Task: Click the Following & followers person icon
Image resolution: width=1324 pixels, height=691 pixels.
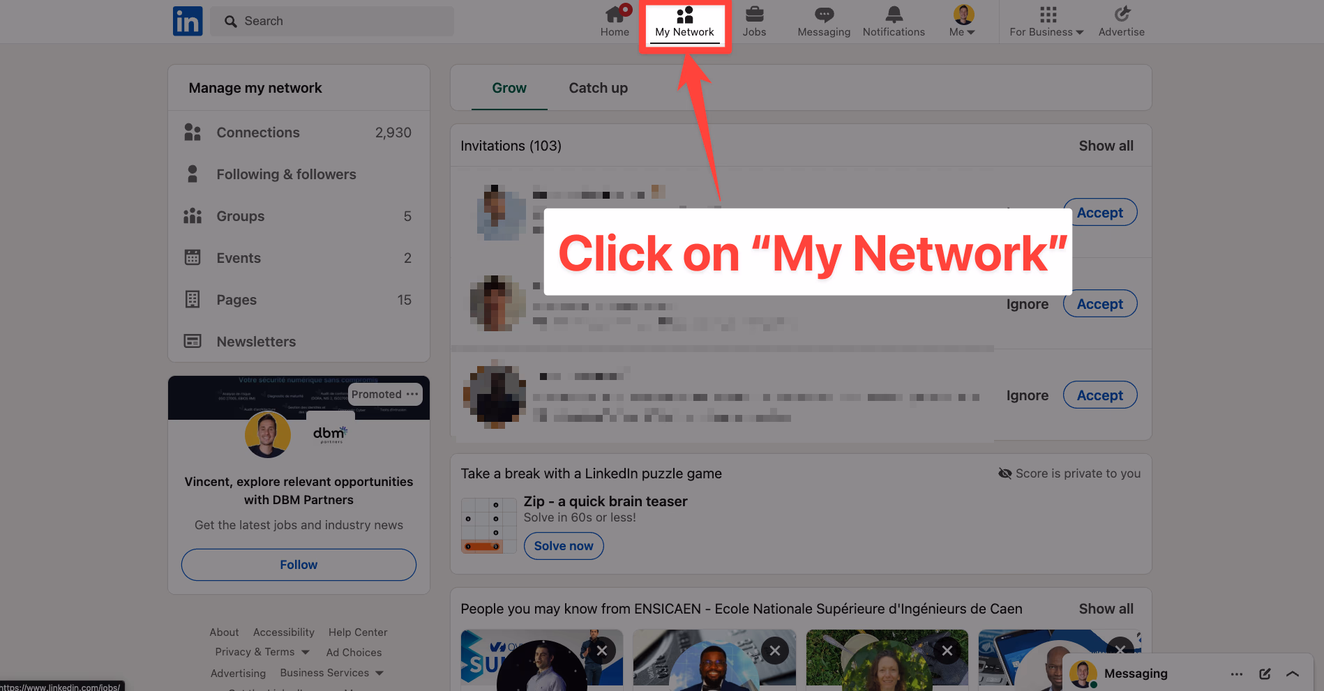Action: [193, 174]
